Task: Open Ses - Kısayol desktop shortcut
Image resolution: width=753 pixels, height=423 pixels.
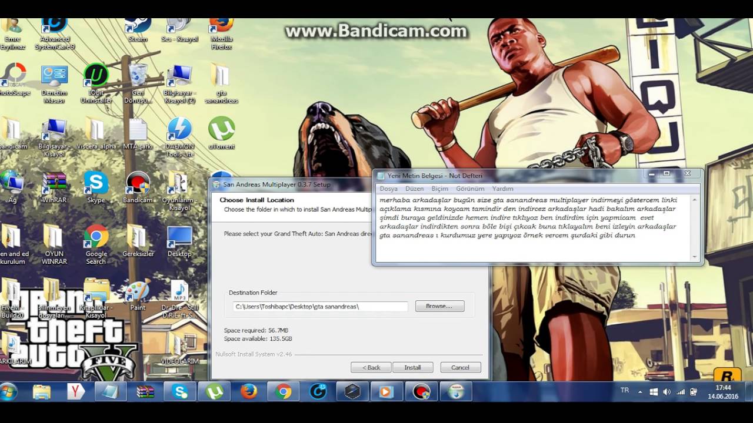Action: (x=179, y=31)
